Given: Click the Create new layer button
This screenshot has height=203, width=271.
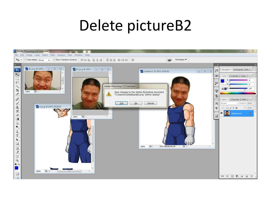Looking at the screenshot, I should tap(247, 176).
